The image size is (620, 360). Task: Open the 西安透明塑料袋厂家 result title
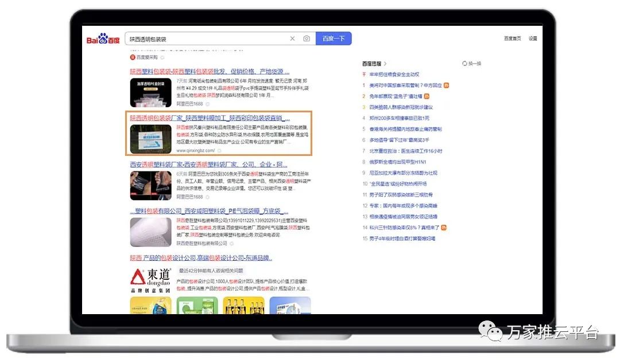coord(210,165)
